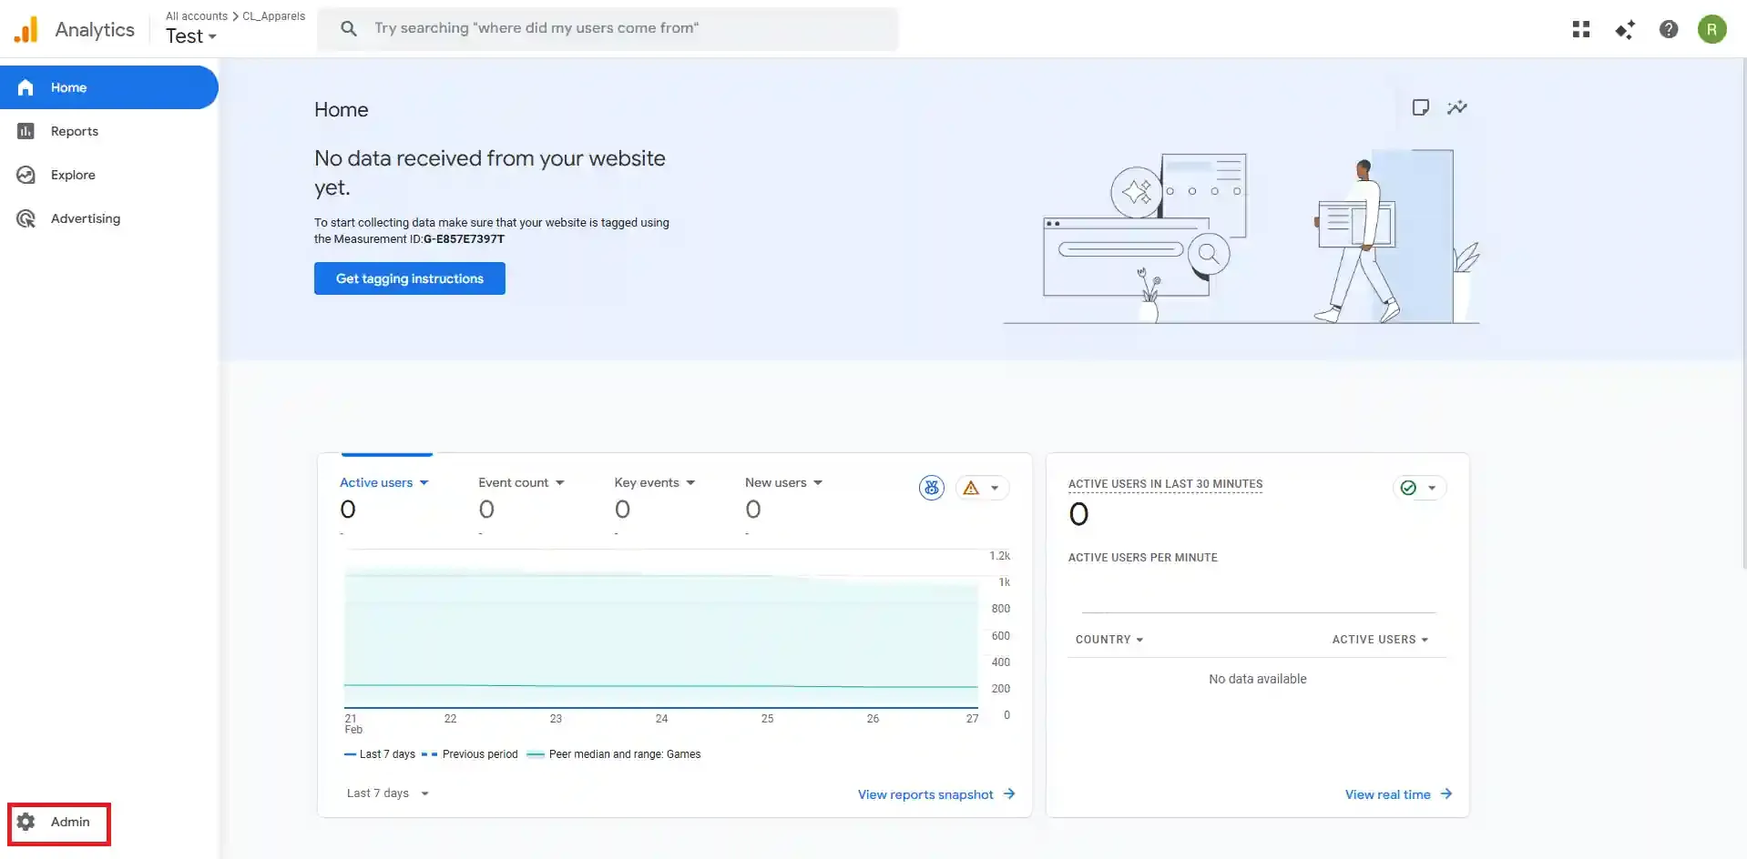
Task: Click the customize home card icon
Action: click(1420, 107)
